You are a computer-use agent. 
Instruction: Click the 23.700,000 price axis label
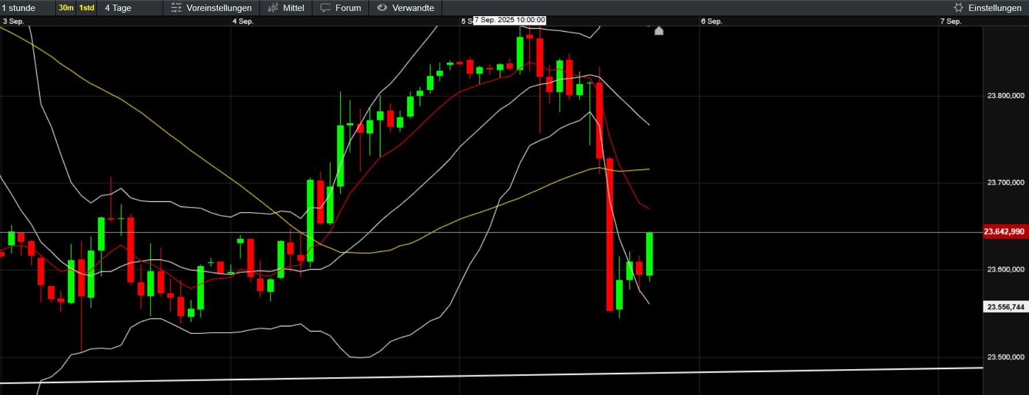point(1005,183)
